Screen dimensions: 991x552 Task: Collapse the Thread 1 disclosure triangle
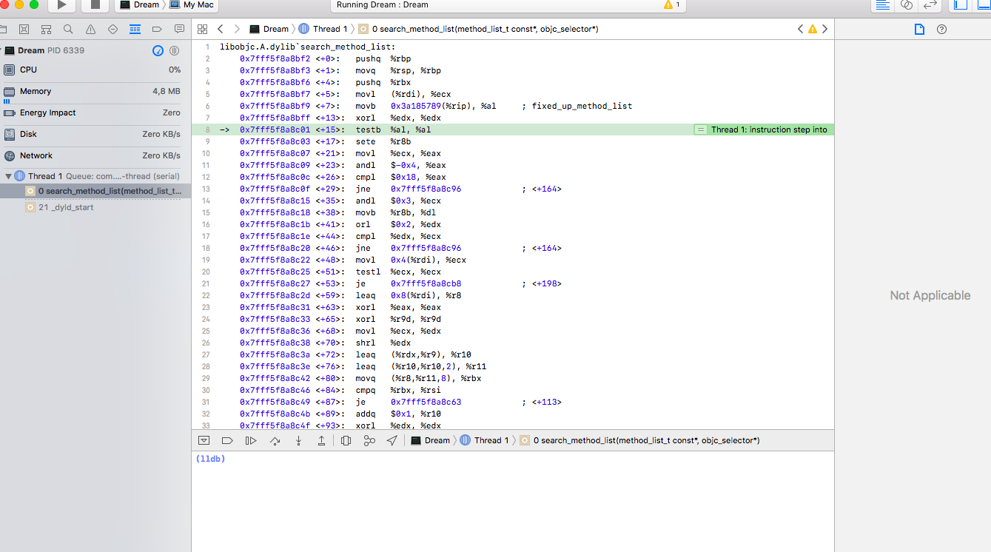point(9,176)
